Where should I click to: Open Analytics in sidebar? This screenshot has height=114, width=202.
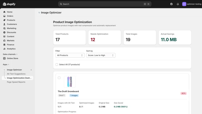(11, 49)
